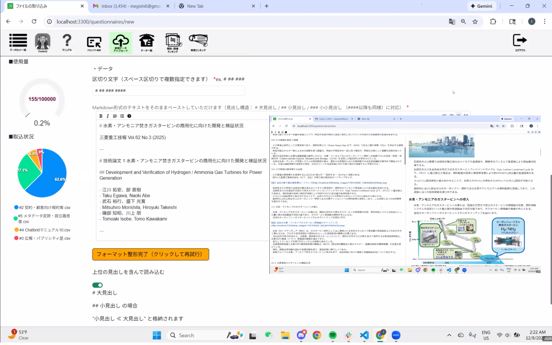Open the データセット一覧 dataset list icon
The image size is (552, 345).
pos(18,42)
